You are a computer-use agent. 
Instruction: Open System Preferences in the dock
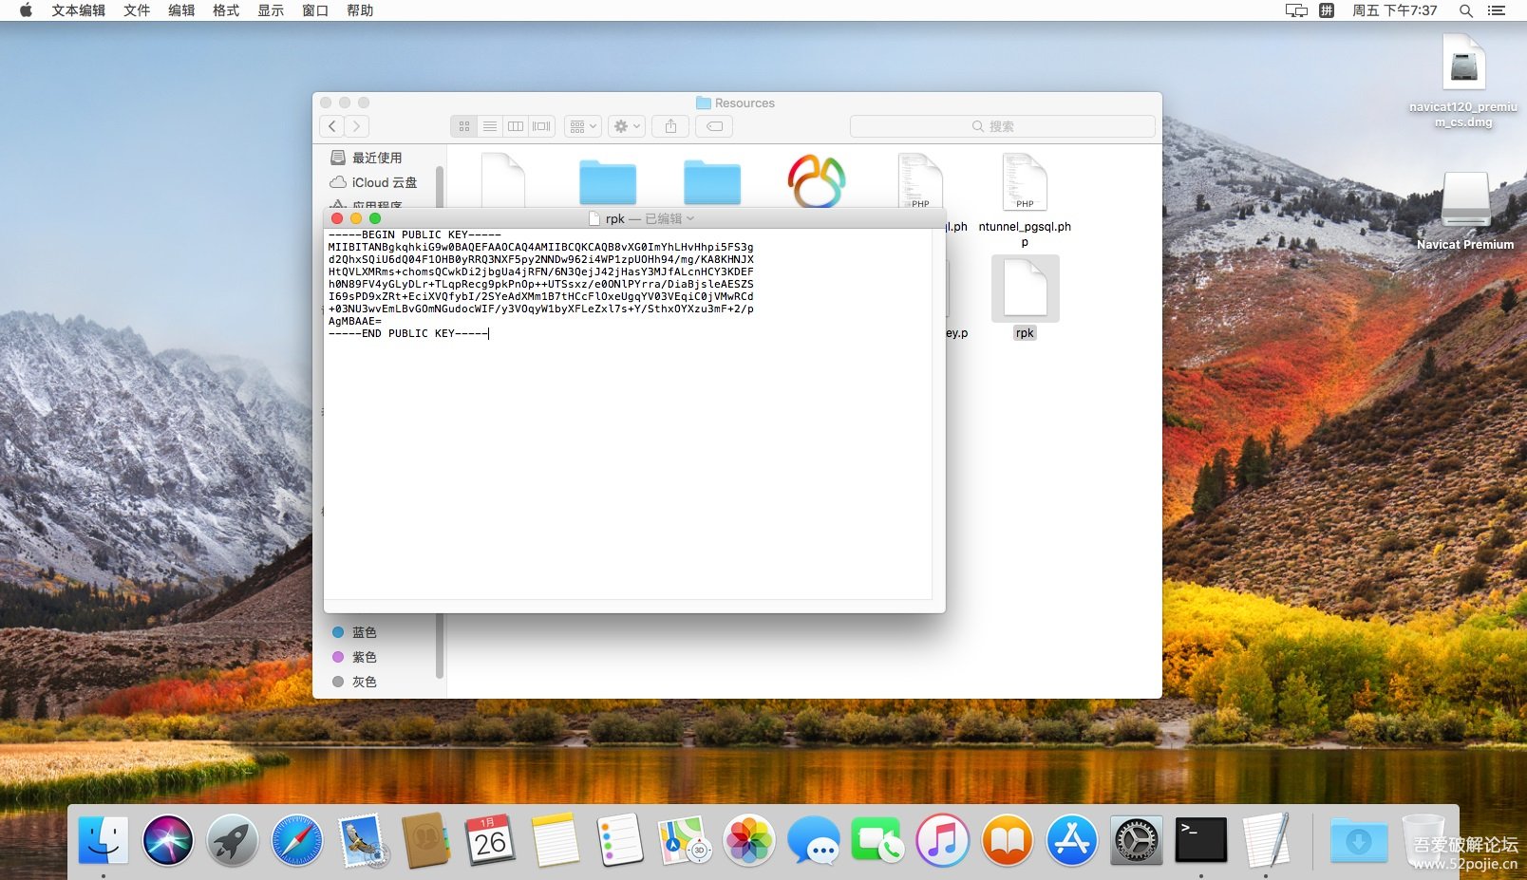coord(1137,840)
